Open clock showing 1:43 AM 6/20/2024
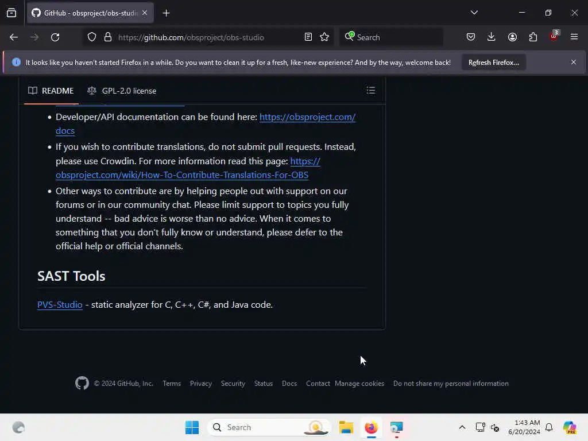The height and width of the screenshot is (441, 588). pyautogui.click(x=524, y=427)
